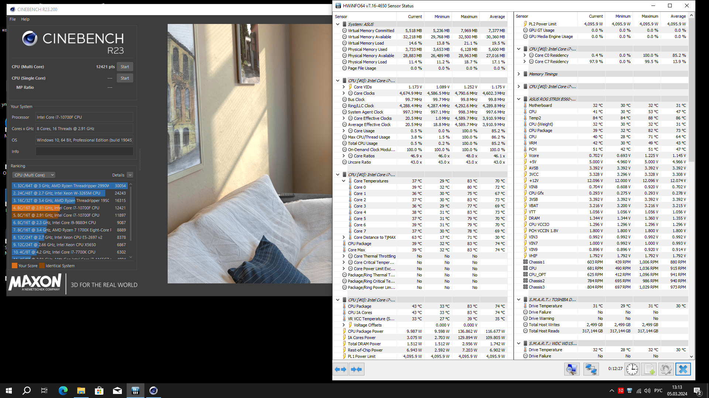Image resolution: width=709 pixels, height=398 pixels.
Task: Reset sensor values with the clock icon
Action: point(632,369)
